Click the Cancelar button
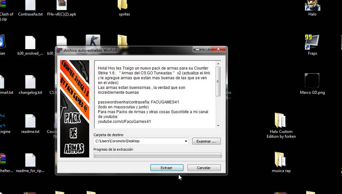 tap(204, 167)
